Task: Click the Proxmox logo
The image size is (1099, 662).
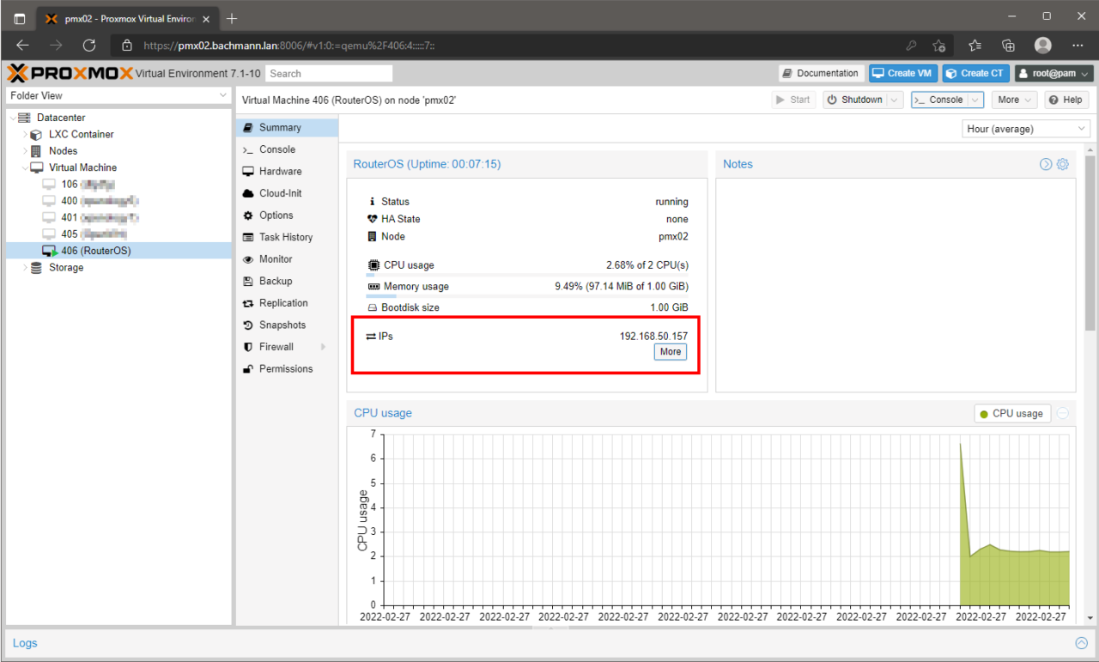Action: point(70,74)
